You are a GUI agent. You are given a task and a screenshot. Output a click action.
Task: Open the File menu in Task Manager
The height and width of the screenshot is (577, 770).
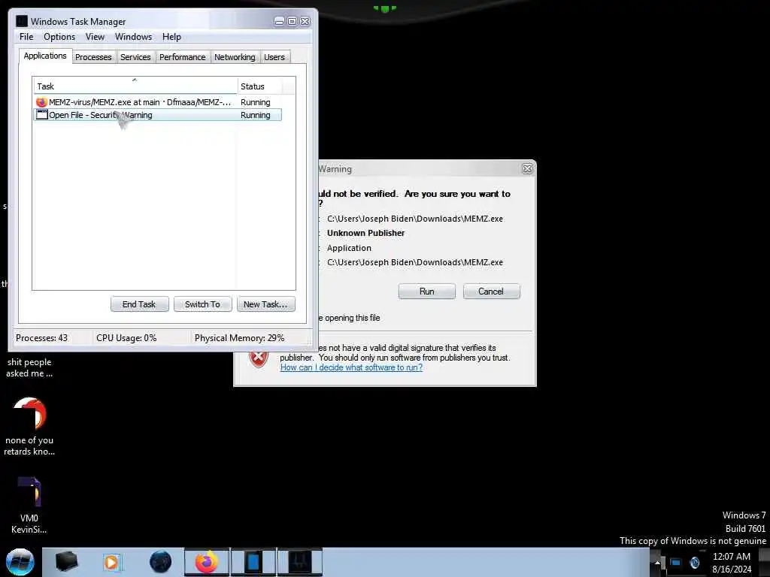[x=26, y=37]
